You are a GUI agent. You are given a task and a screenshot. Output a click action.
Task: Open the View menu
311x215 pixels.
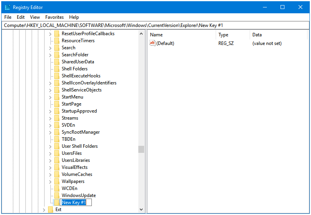pyautogui.click(x=35, y=17)
